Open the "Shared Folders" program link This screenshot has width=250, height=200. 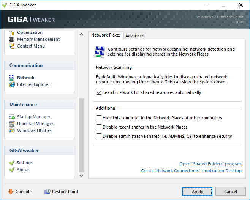(x=210, y=164)
